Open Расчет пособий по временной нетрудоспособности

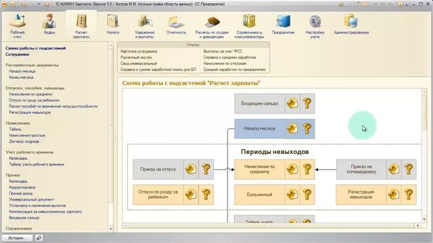[53, 107]
